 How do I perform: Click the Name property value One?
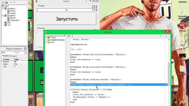click(x=20, y=64)
